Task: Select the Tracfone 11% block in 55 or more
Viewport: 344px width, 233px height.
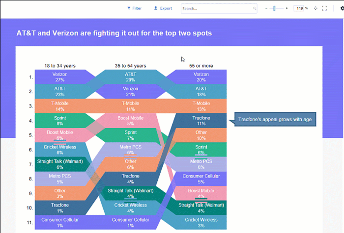Action: tap(201, 121)
